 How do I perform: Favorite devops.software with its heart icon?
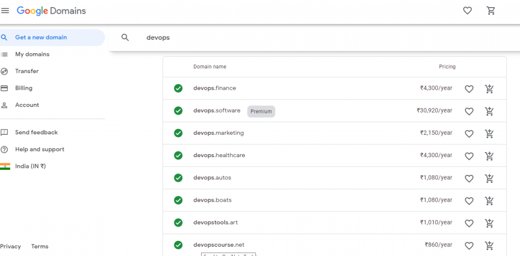pyautogui.click(x=469, y=112)
